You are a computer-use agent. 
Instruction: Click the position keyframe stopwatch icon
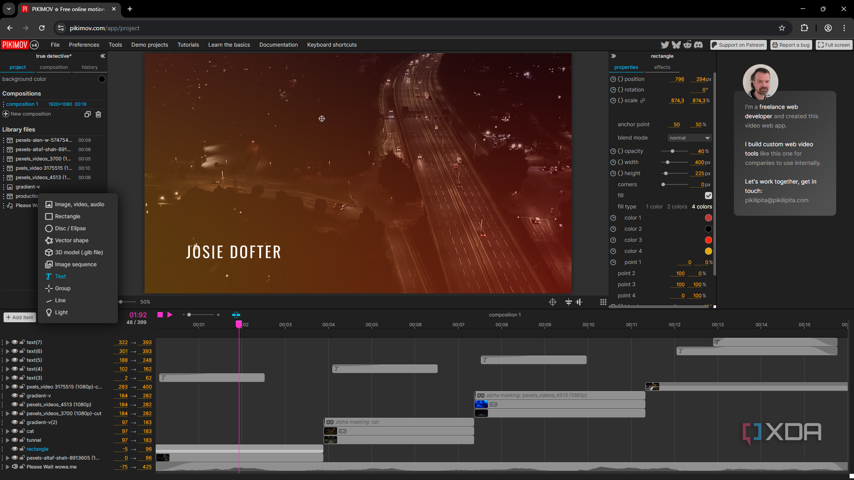613,79
